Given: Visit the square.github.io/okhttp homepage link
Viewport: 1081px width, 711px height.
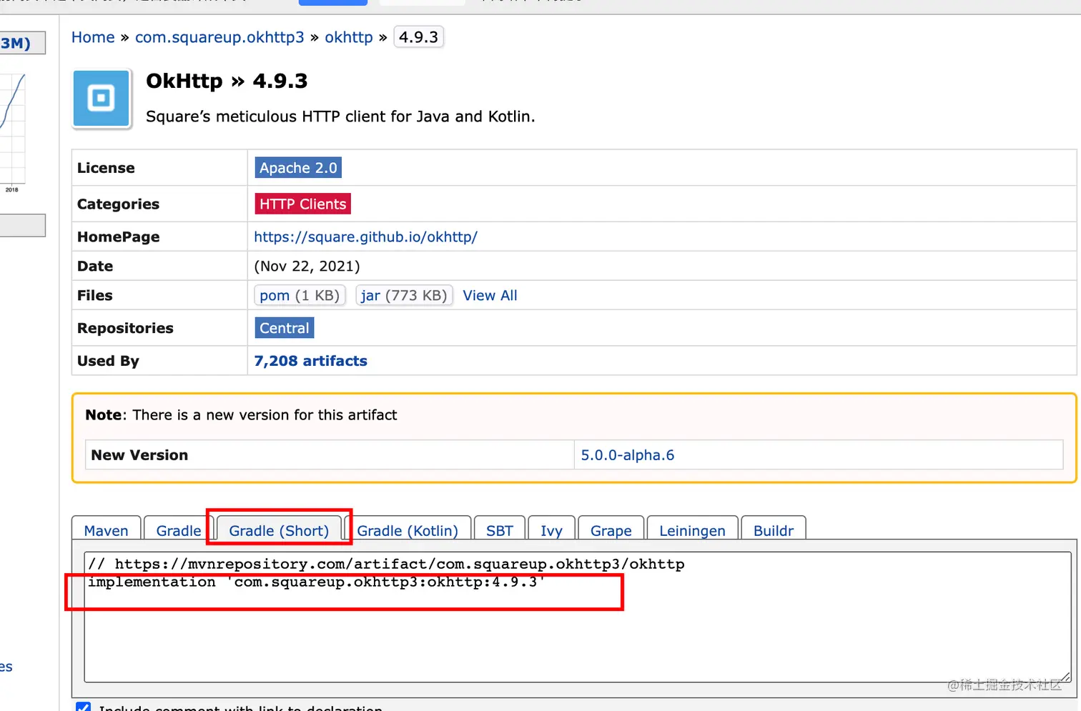Looking at the screenshot, I should (x=365, y=237).
